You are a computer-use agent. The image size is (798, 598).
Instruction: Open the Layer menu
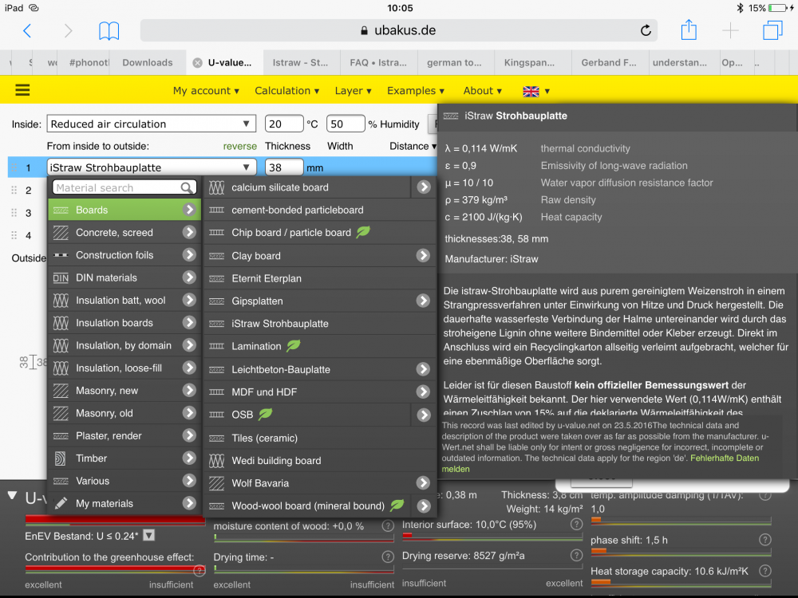(x=354, y=91)
